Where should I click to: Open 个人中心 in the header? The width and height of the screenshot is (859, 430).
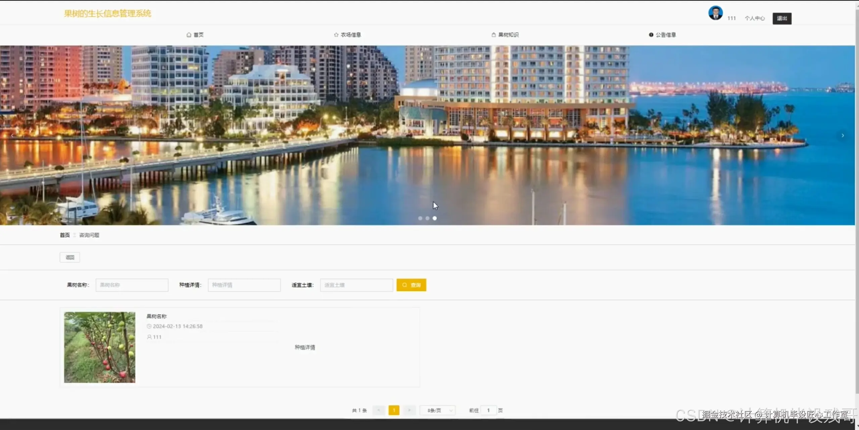755,18
